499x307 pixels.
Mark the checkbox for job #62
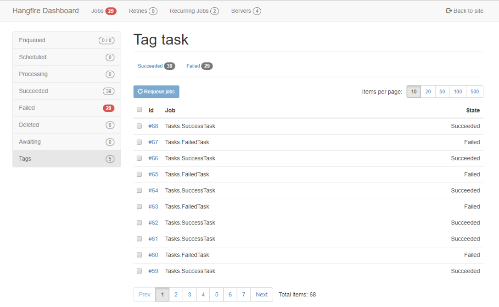pyautogui.click(x=139, y=223)
